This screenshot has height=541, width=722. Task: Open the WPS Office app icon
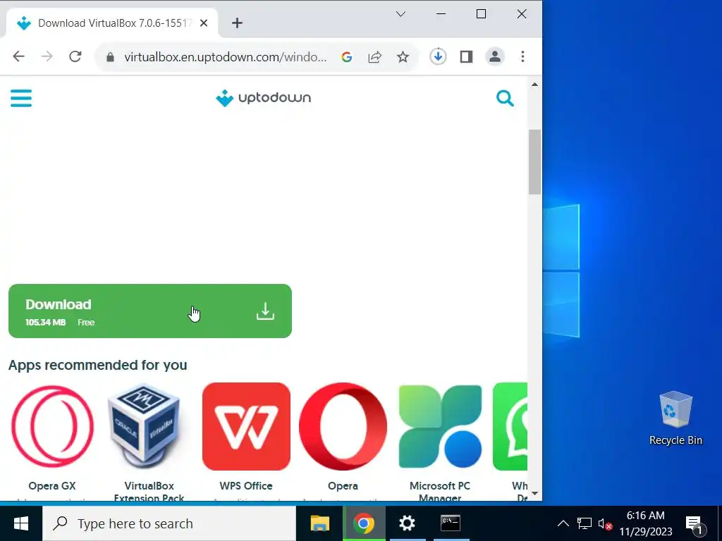point(246,426)
